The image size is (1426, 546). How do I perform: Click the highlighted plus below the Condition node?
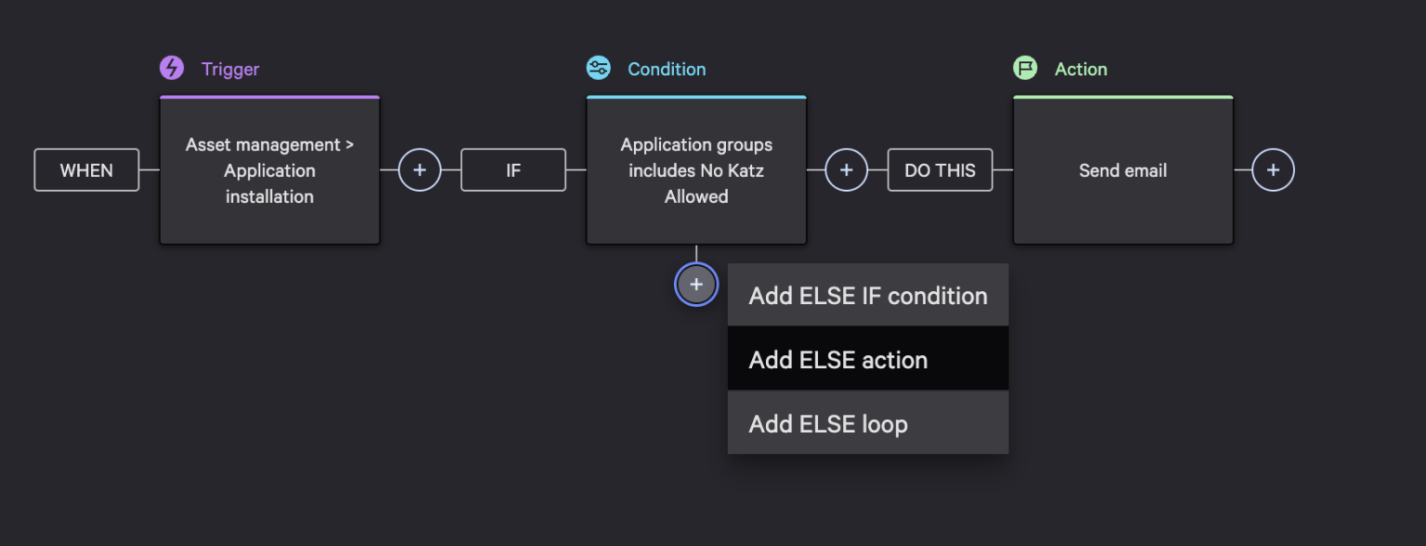pyautogui.click(x=696, y=285)
